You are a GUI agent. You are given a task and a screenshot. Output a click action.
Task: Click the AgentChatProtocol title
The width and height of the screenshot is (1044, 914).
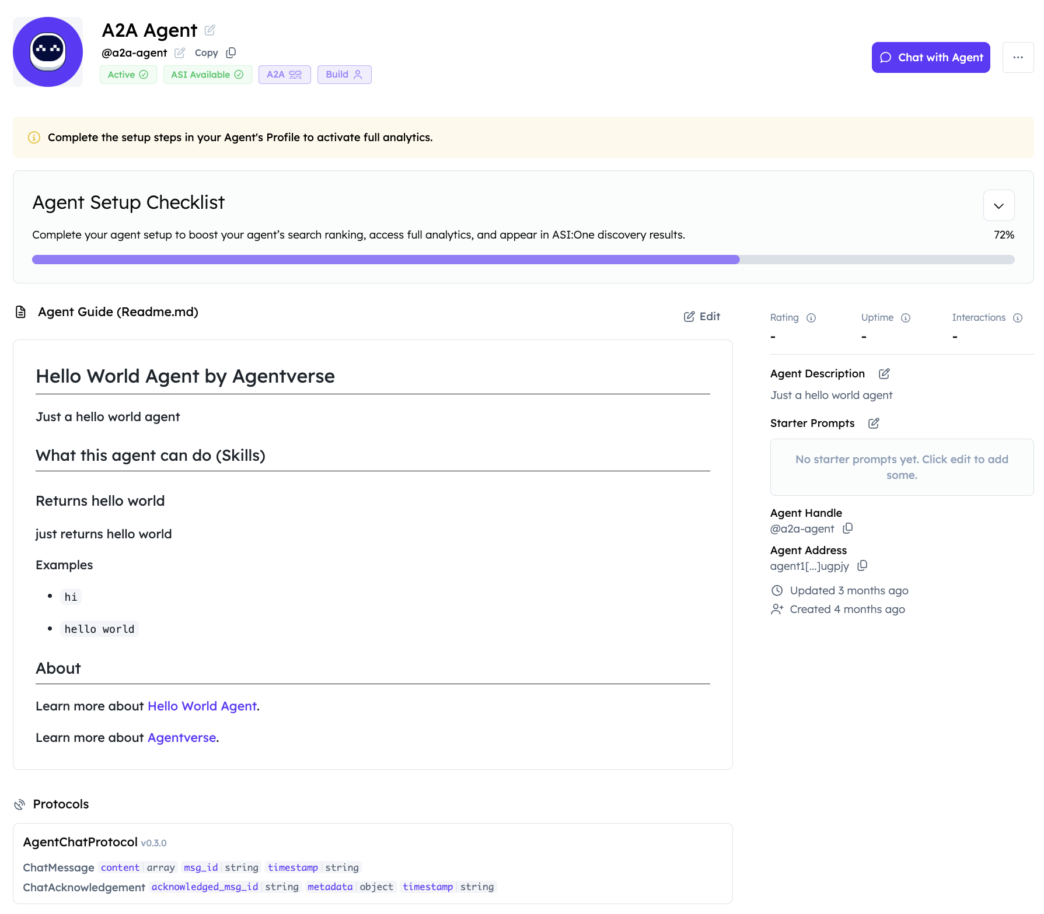click(81, 842)
